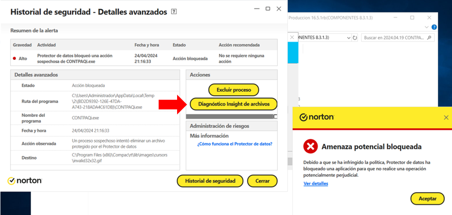
Task: Close the Norton threat notification popup
Action: point(446,117)
